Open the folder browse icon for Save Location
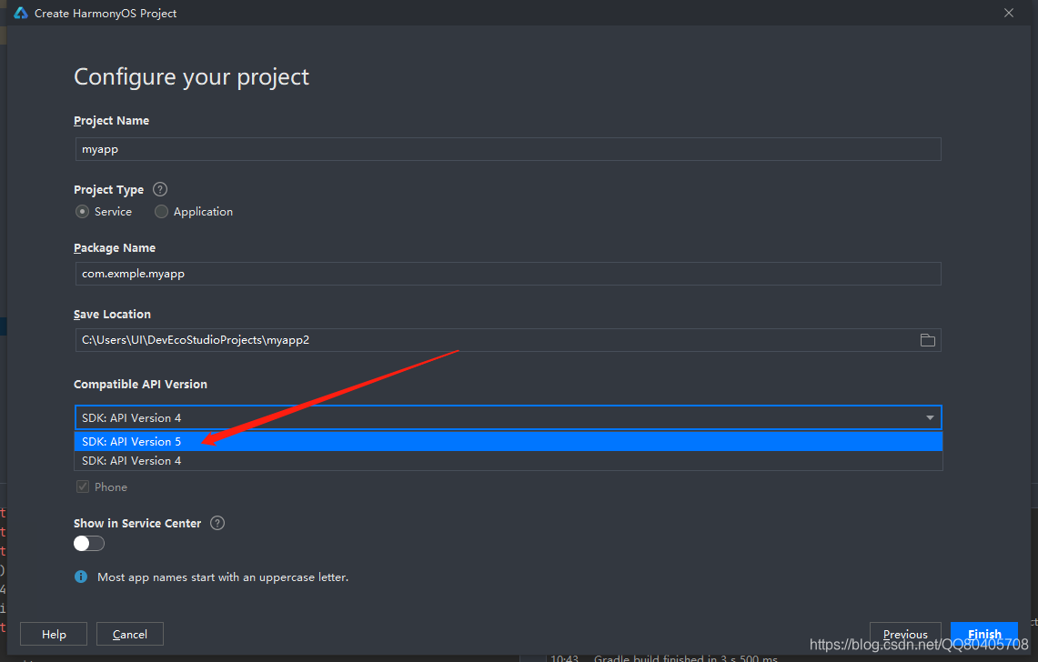Screen dimensions: 1038x662 point(927,339)
